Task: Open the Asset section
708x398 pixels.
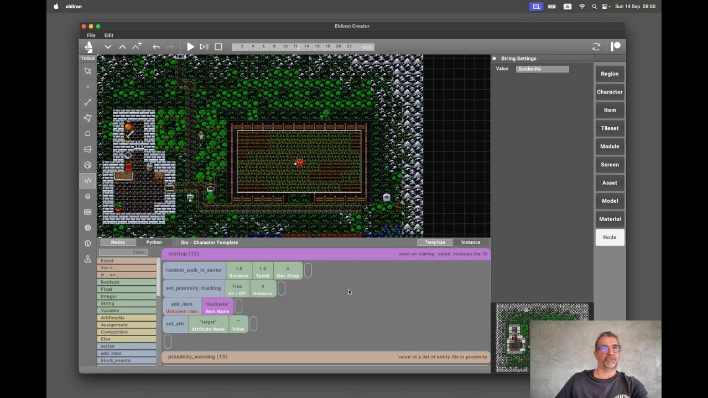Action: pos(610,183)
